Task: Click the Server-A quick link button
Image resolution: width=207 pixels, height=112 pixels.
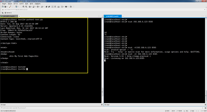Action: pyautogui.click(x=8, y=13)
